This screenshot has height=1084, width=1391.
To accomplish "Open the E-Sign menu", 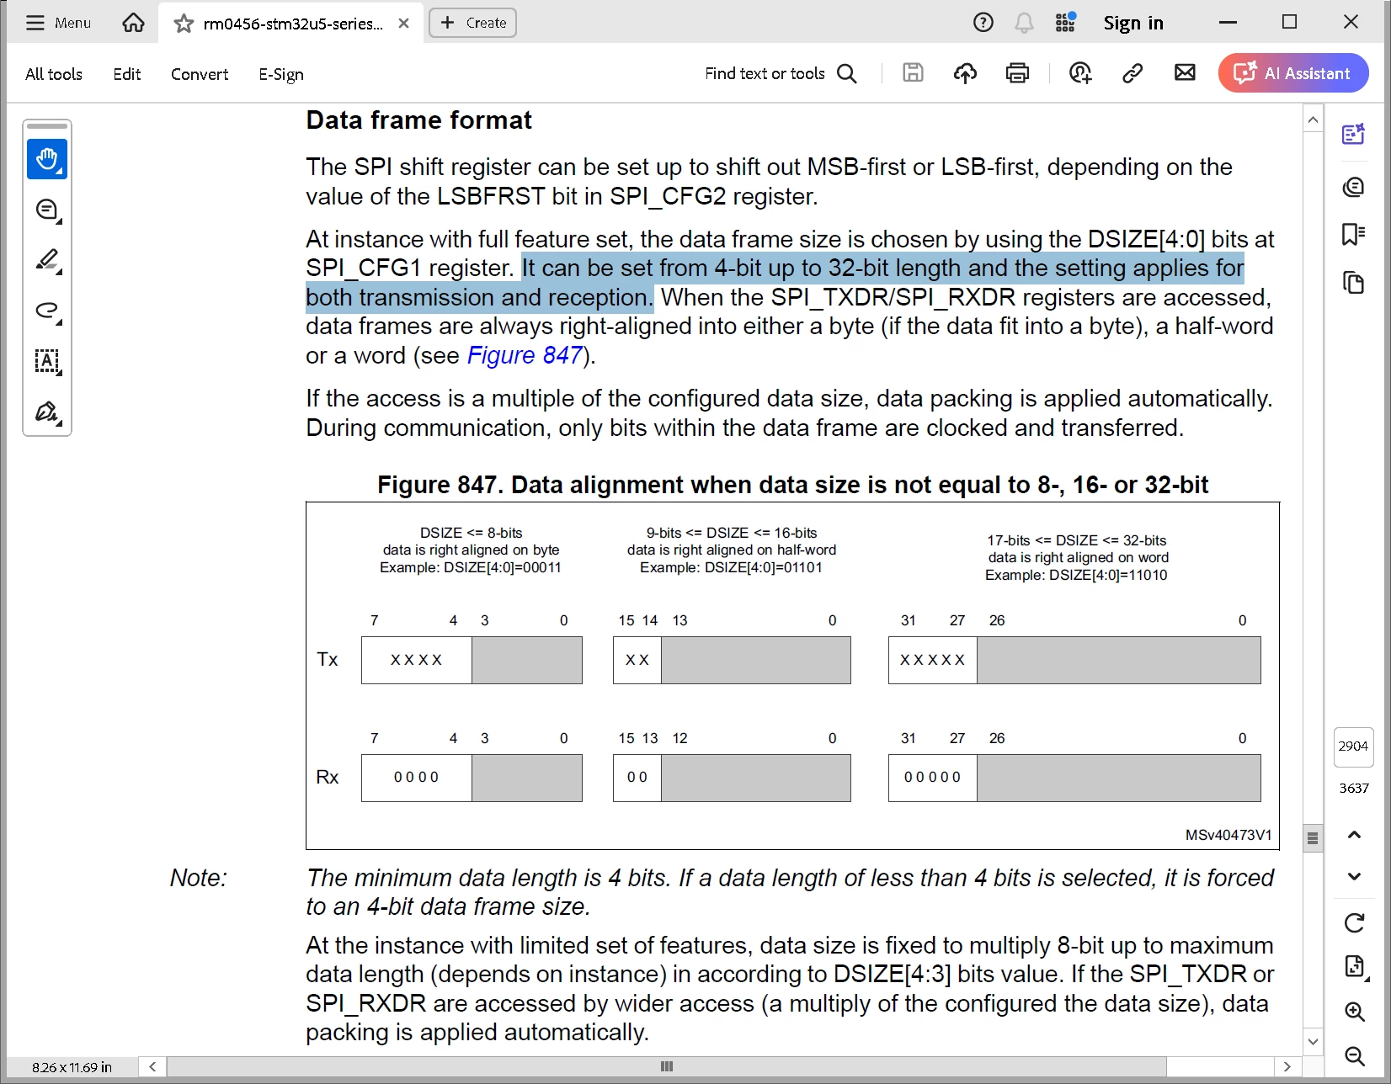I will tap(281, 74).
